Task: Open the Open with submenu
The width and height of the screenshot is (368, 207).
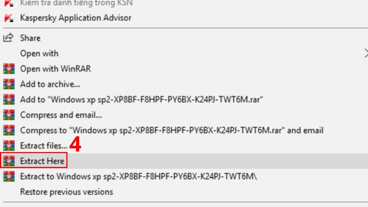Action: 39,53
